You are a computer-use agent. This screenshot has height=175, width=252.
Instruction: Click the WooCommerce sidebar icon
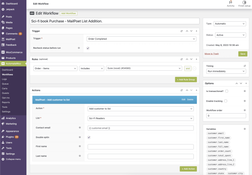[x=3, y=52]
